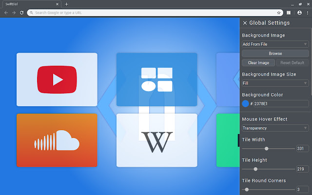Restore down the browser window
312x195 pixels.
(300, 4)
